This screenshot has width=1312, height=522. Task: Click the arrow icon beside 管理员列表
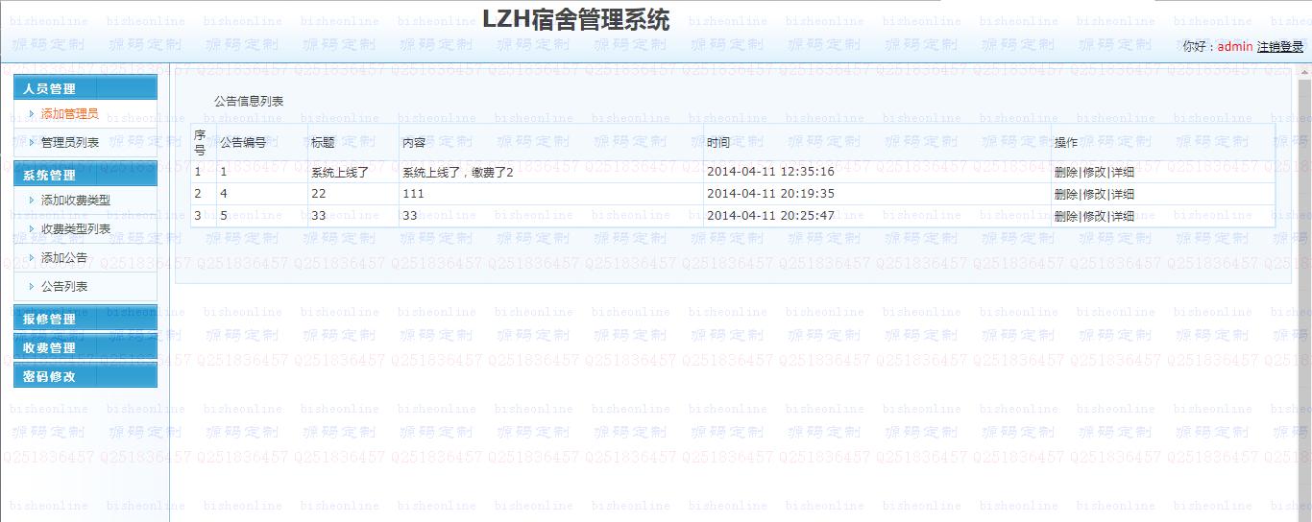coord(32,142)
